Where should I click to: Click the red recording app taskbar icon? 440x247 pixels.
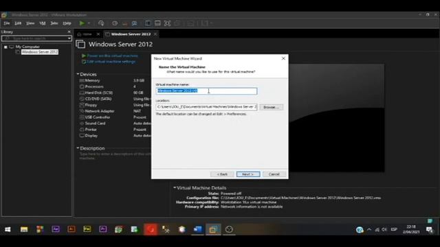click(x=151, y=230)
